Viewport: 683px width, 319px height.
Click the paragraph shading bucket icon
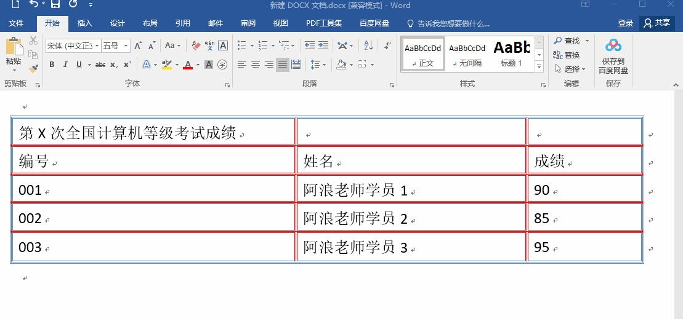pos(341,65)
